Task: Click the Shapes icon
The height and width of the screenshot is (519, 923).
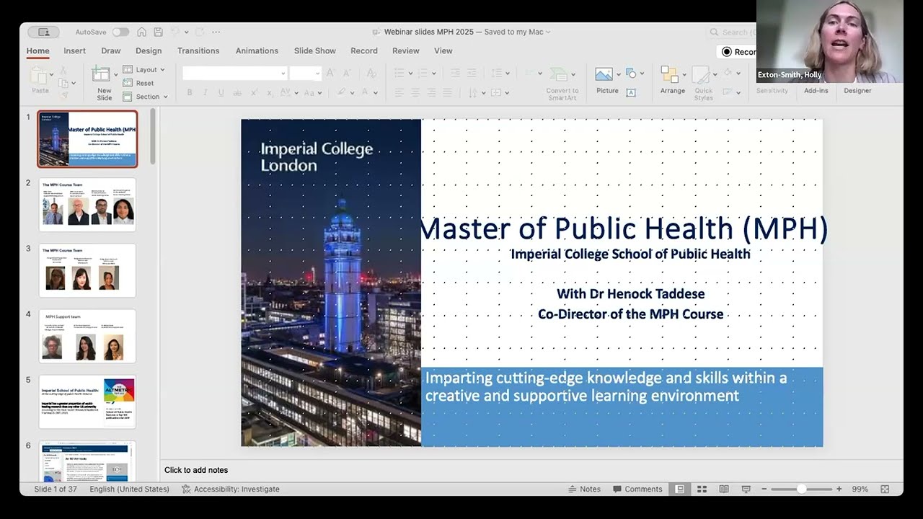Action: pyautogui.click(x=631, y=73)
